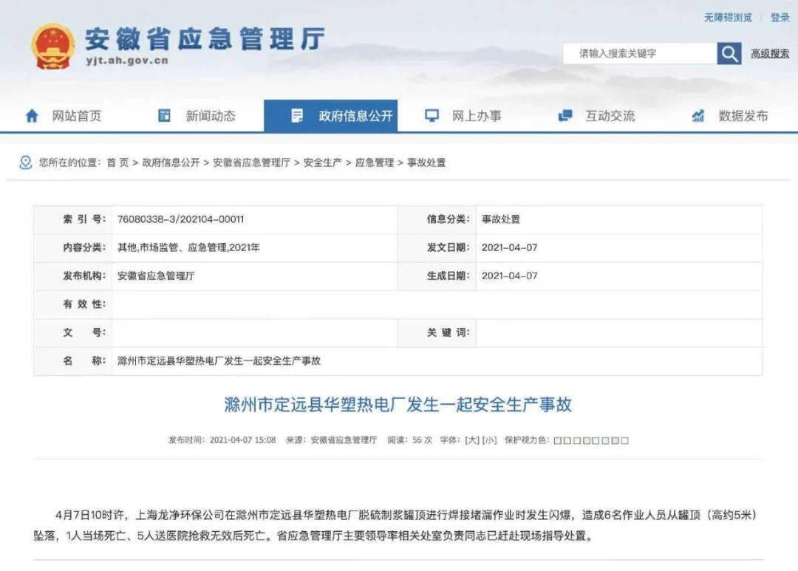Click the 安全生产 breadcrumb link
The height and width of the screenshot is (571, 798).
tap(322, 163)
